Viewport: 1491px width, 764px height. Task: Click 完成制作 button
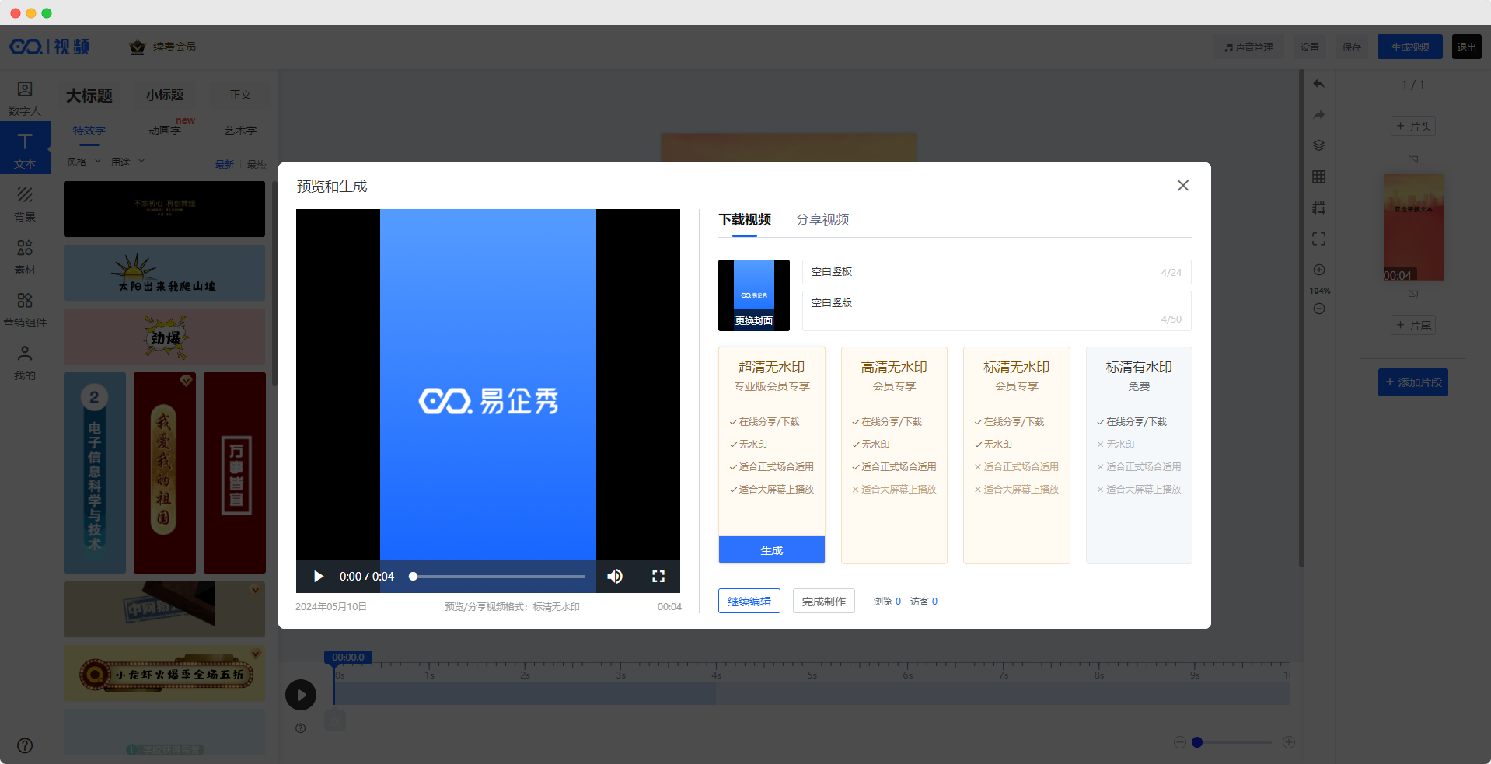[x=824, y=602]
